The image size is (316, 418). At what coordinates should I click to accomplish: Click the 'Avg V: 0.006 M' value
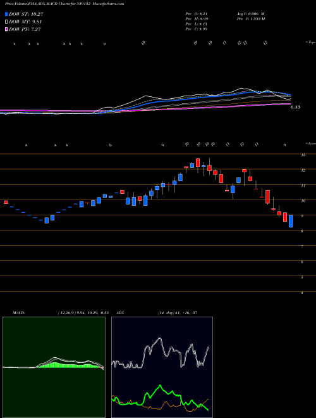[x=250, y=14]
